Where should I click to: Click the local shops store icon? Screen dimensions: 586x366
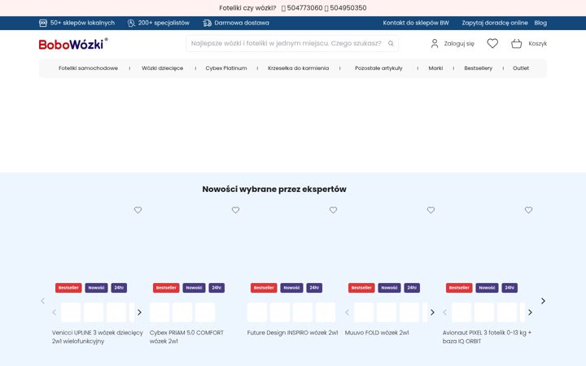pyautogui.click(x=43, y=23)
